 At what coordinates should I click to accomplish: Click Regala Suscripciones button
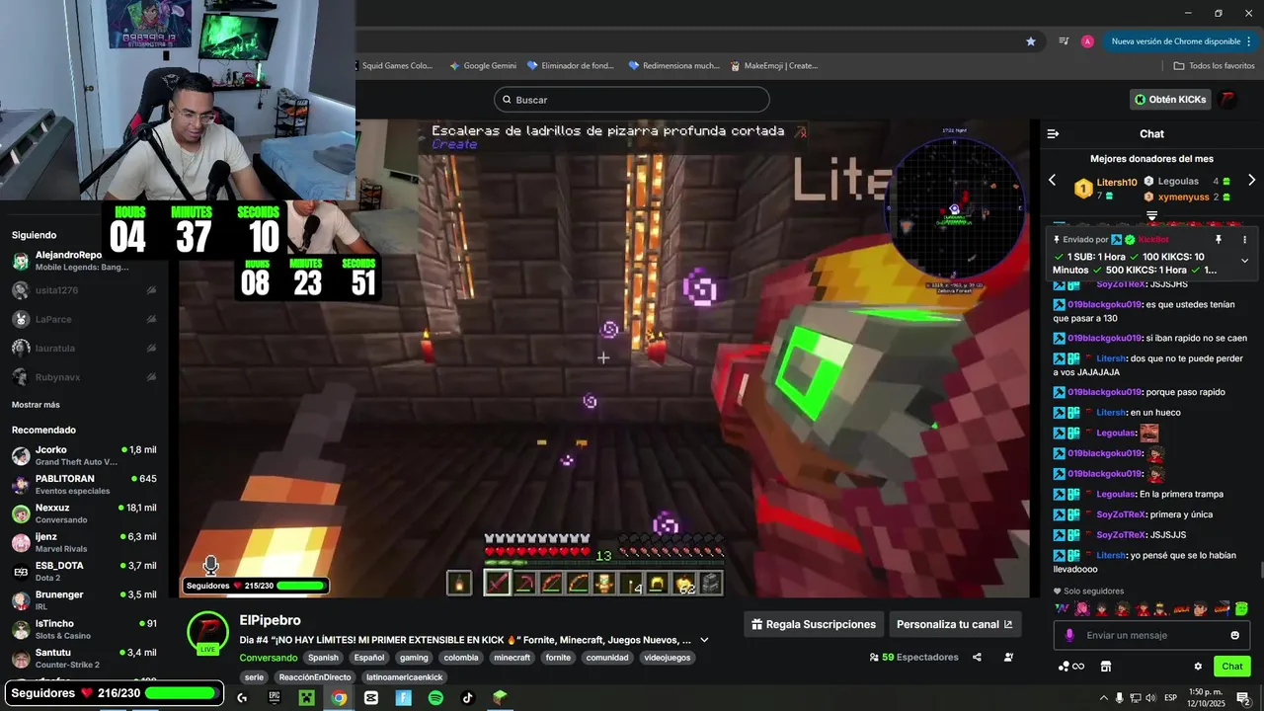(x=814, y=624)
